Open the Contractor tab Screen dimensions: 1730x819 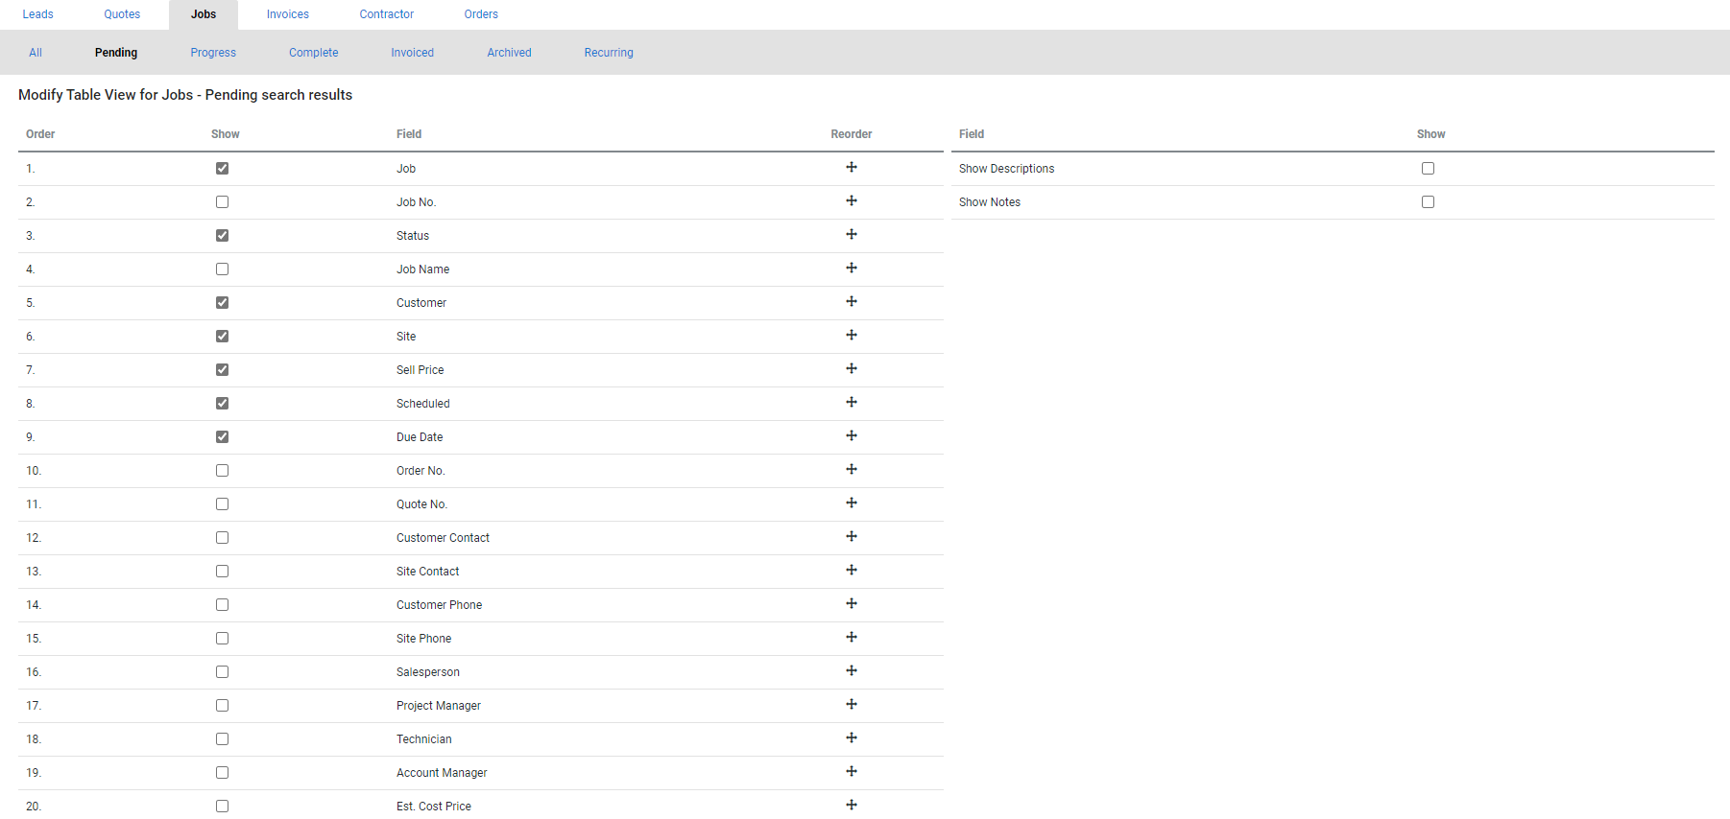(x=387, y=14)
